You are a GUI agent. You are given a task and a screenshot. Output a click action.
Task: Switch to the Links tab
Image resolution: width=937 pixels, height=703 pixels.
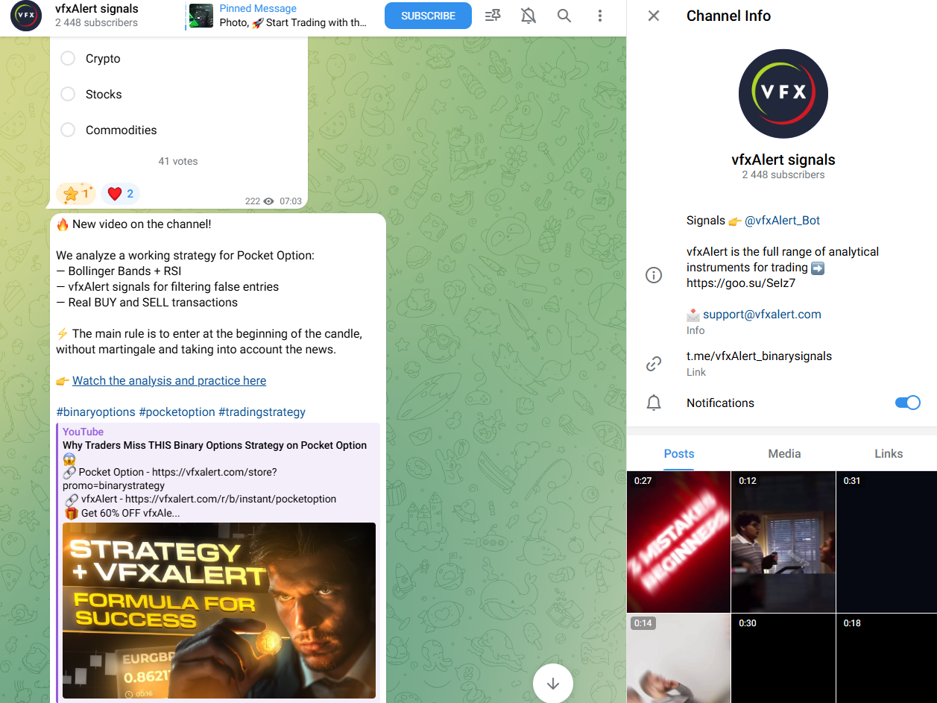889,453
